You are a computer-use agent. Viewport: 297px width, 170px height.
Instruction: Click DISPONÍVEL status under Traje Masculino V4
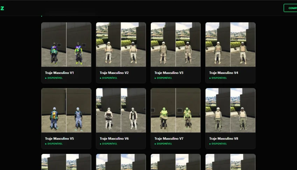click(218, 78)
